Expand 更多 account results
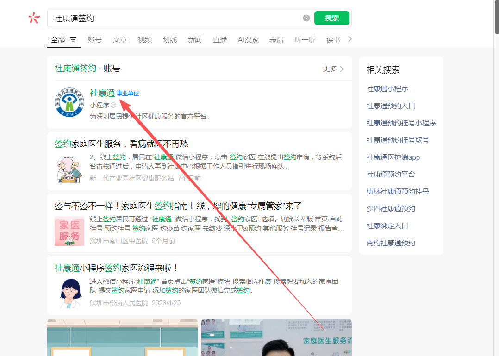499x356 pixels. (x=333, y=69)
